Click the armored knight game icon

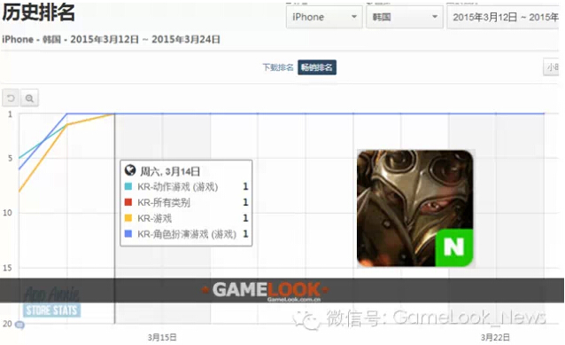coord(414,208)
